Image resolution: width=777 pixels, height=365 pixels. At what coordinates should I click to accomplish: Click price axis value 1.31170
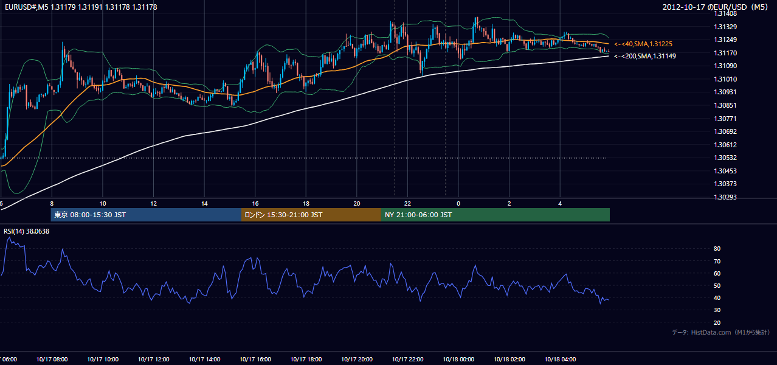coord(726,53)
